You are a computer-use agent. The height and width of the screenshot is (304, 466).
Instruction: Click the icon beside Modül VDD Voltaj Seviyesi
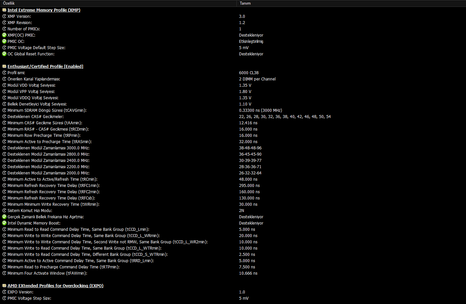tap(4, 85)
